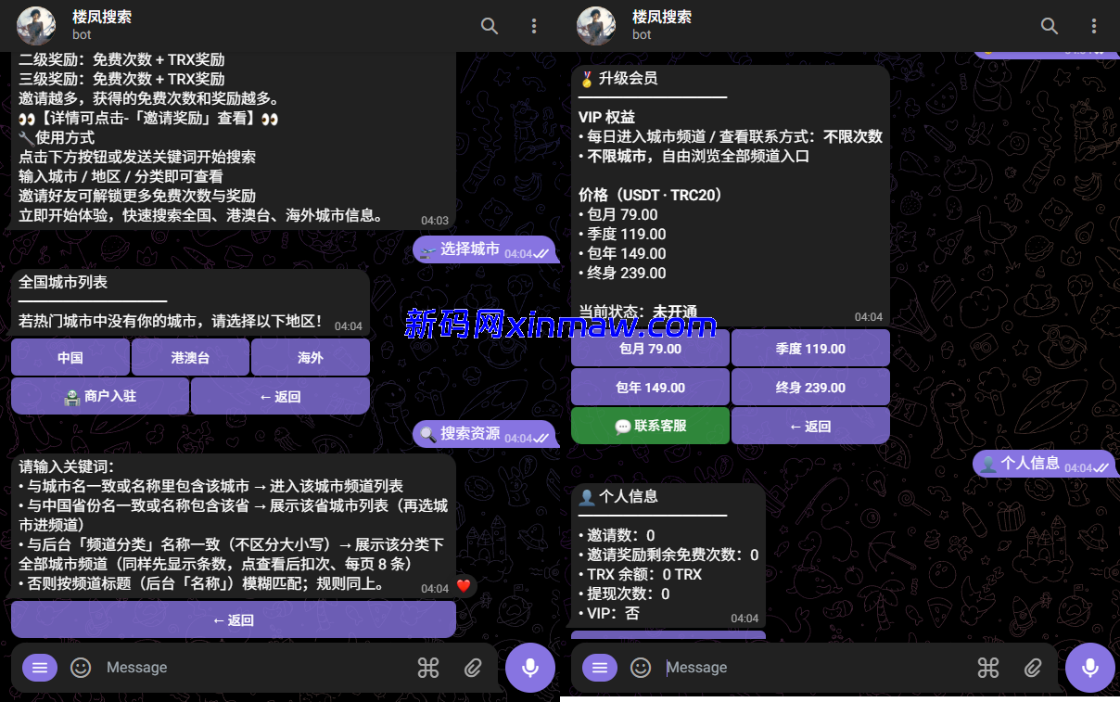Open chat search with the magnifier icon left
1120x702 pixels.
coord(490,26)
